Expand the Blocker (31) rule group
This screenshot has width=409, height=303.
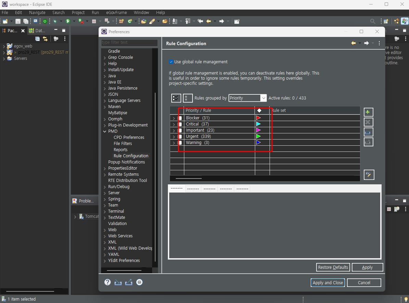[x=174, y=118]
